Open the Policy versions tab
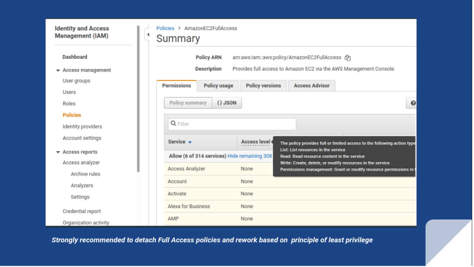The width and height of the screenshot is (474, 267). click(x=263, y=86)
